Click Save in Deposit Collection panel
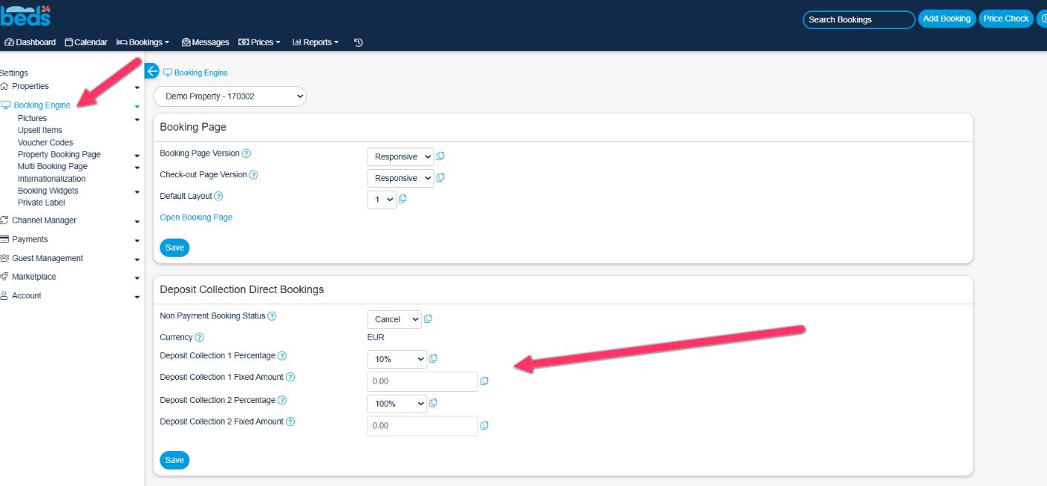 coord(174,460)
